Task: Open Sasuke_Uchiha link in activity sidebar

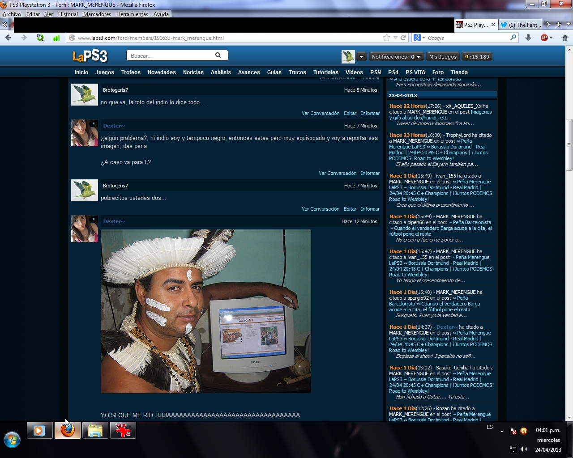Action: [452, 368]
